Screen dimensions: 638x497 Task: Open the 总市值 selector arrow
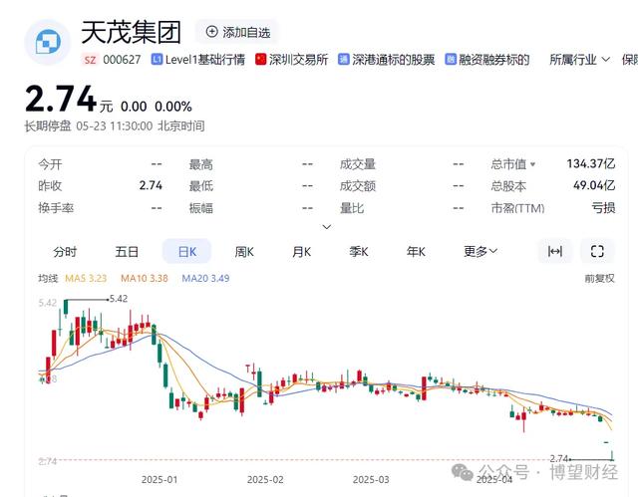pos(532,164)
